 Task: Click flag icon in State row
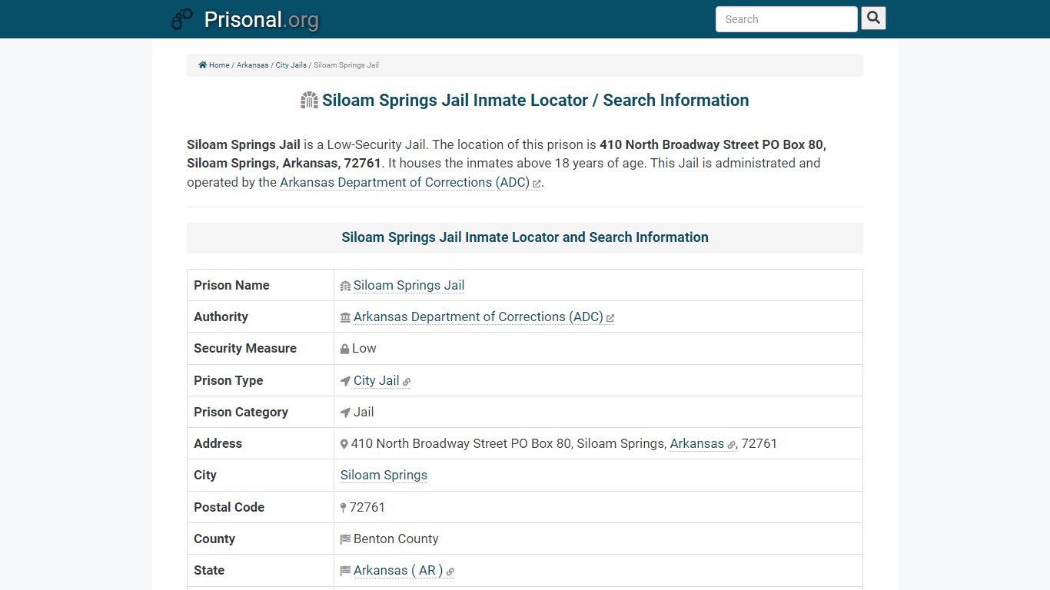(345, 571)
